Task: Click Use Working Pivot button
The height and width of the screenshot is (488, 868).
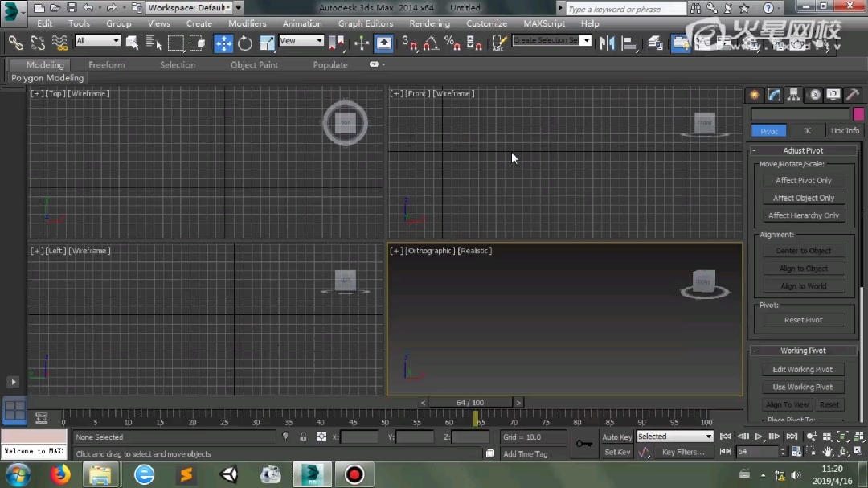Action: 803,388
